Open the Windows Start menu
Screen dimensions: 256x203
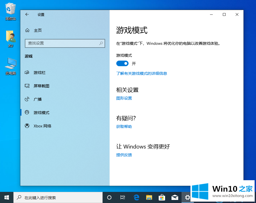(x=7, y=197)
